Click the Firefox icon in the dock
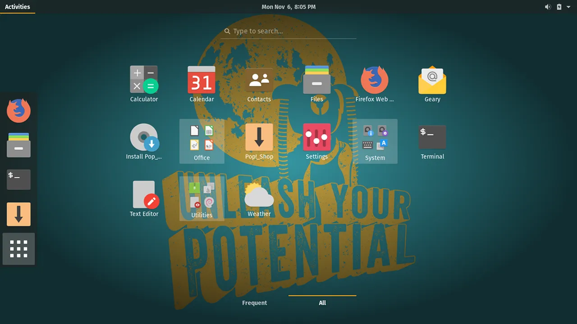This screenshot has height=324, width=577. click(18, 111)
